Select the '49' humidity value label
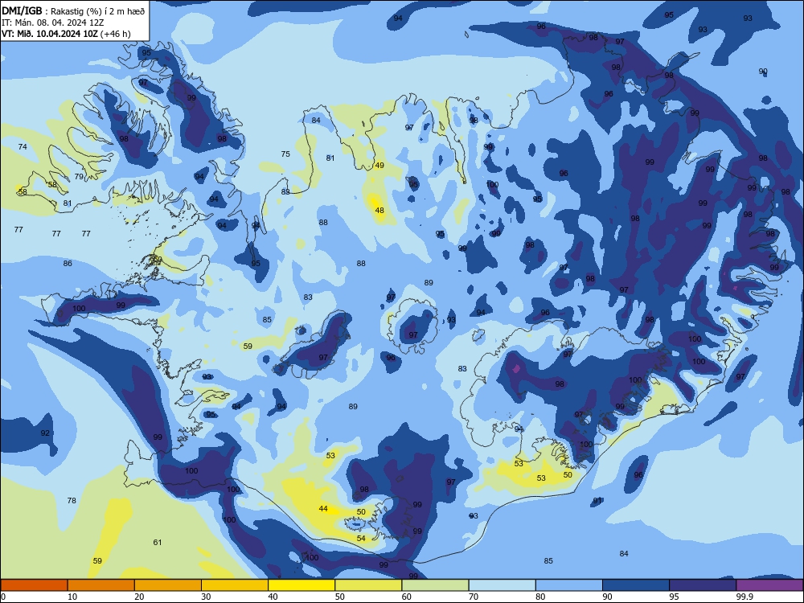The width and height of the screenshot is (804, 603). coord(379,165)
